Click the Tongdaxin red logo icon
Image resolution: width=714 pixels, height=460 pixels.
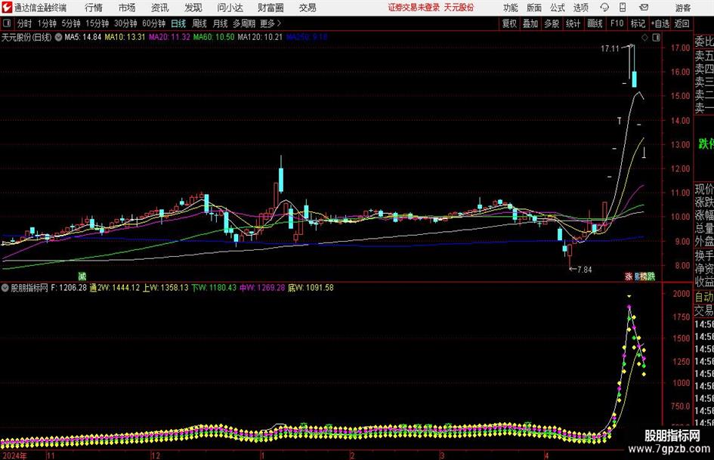7,8
